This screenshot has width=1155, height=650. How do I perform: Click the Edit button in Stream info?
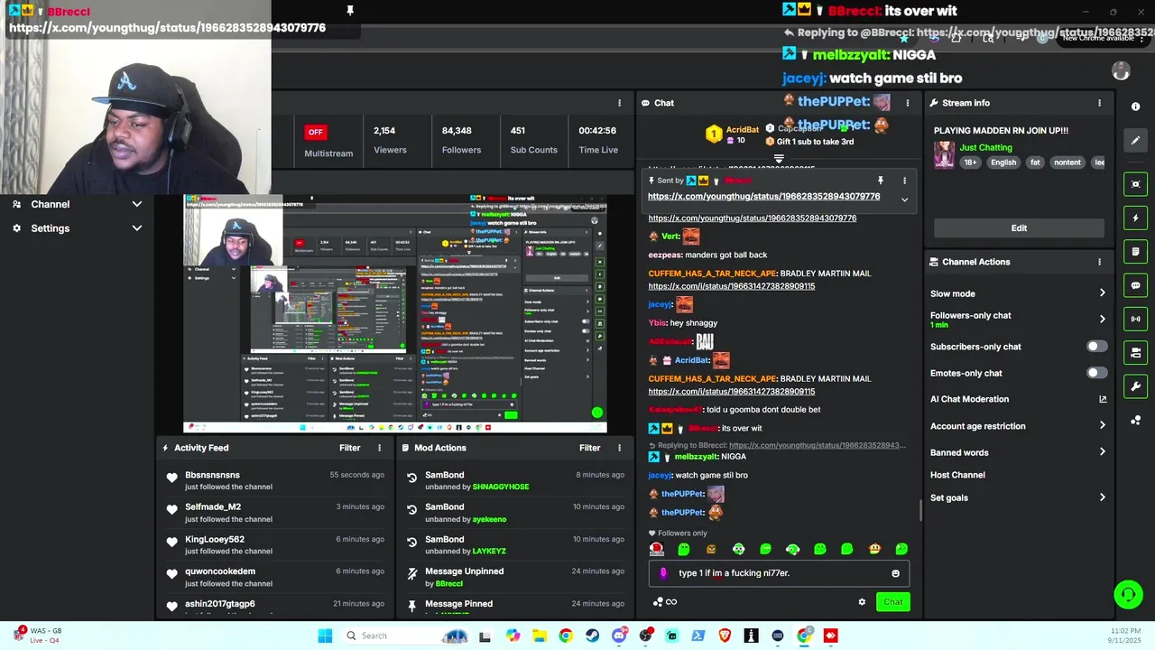click(x=1019, y=228)
